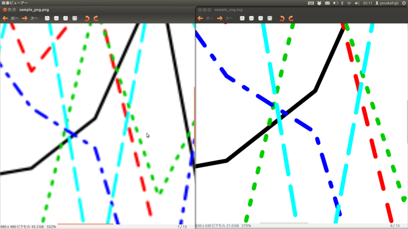Click the 前へ label in sample_png.png window

point(15,18)
